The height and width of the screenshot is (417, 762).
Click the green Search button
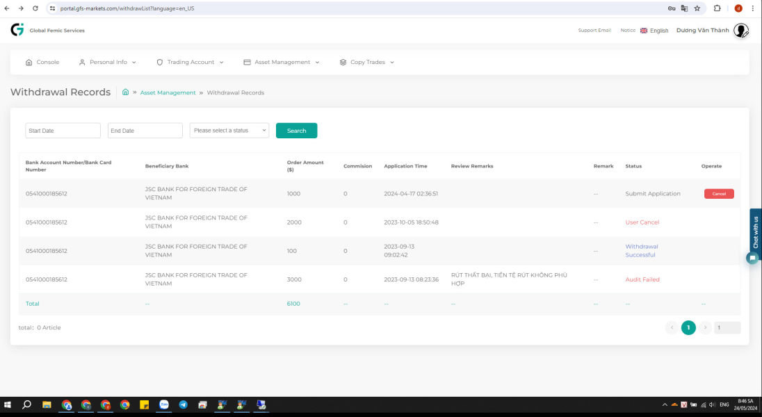pos(296,131)
